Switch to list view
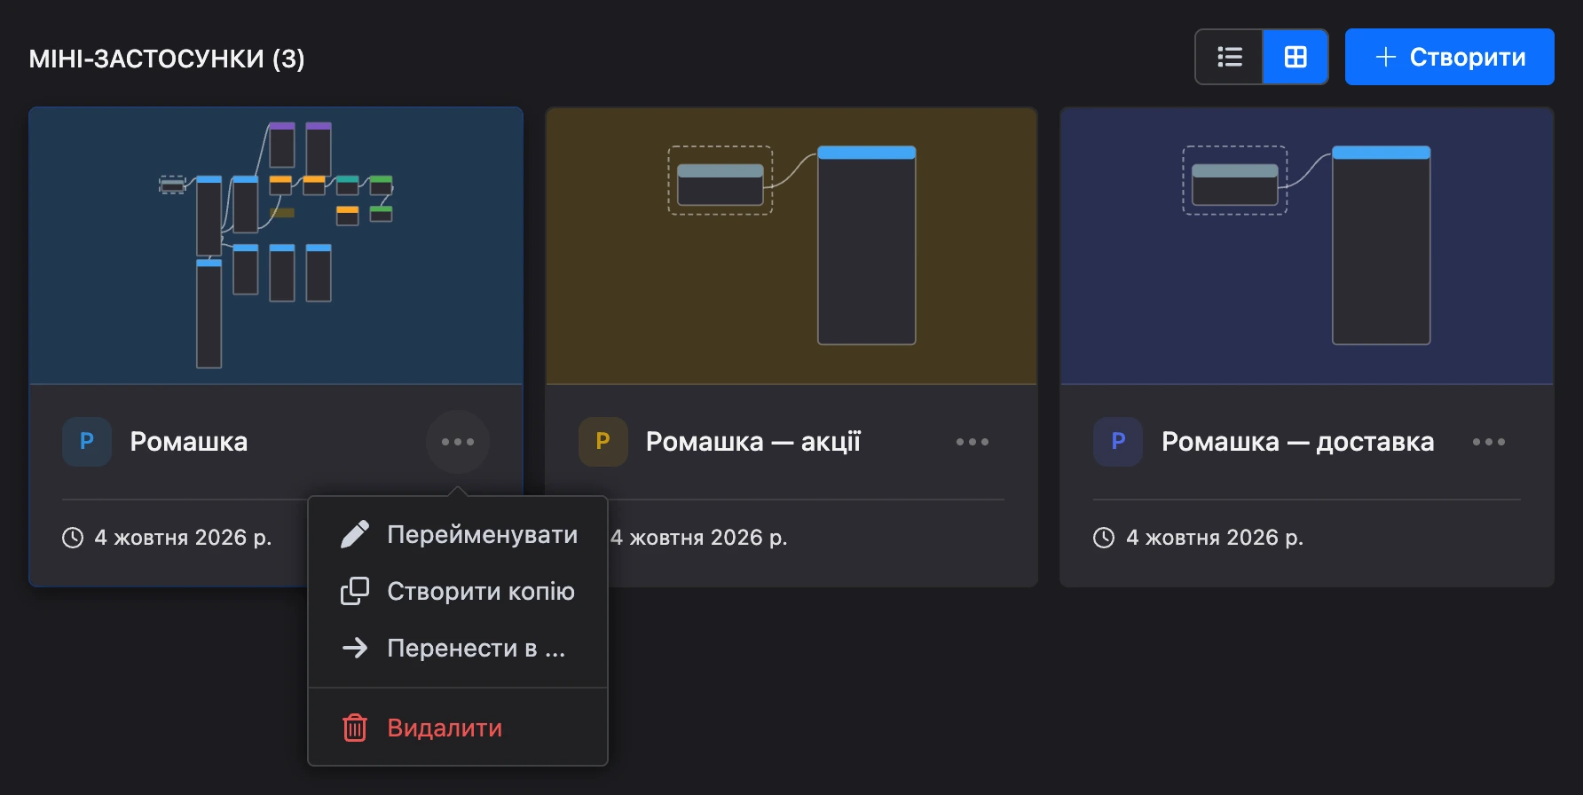The height and width of the screenshot is (795, 1583). pos(1229,57)
